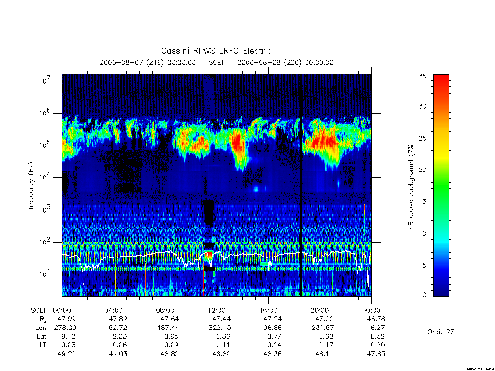
Task: Click the '04:00' SCET time label
Action: click(x=113, y=310)
